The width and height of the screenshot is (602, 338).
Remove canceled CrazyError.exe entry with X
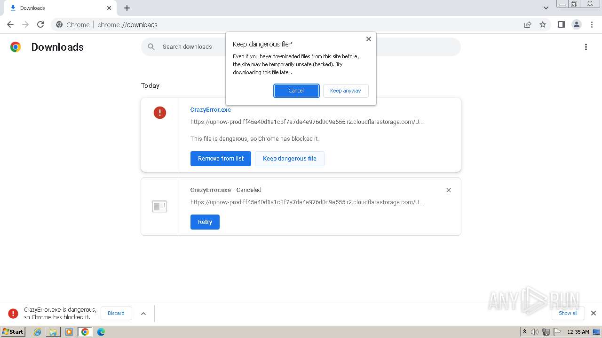pyautogui.click(x=449, y=190)
